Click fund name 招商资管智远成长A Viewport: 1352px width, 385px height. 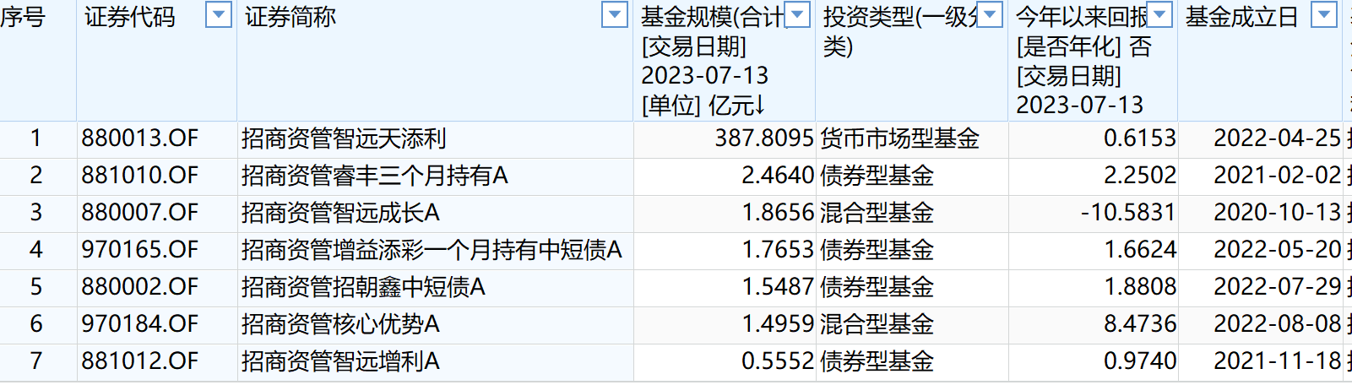click(x=340, y=213)
